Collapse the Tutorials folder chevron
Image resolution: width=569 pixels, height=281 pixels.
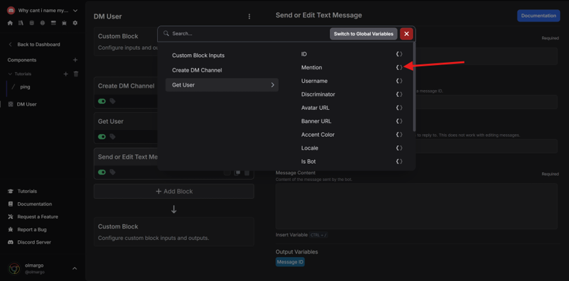point(10,74)
